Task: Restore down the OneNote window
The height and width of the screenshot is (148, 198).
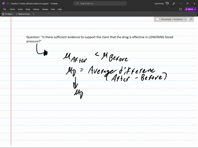Action: [x=187, y=4]
